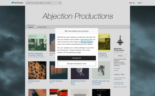Open the Tumblr link

tap(116, 71)
